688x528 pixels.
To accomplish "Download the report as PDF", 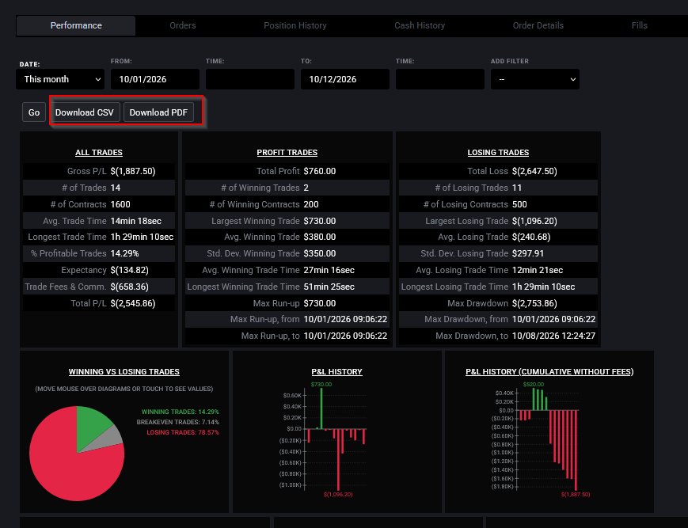I will coord(158,112).
